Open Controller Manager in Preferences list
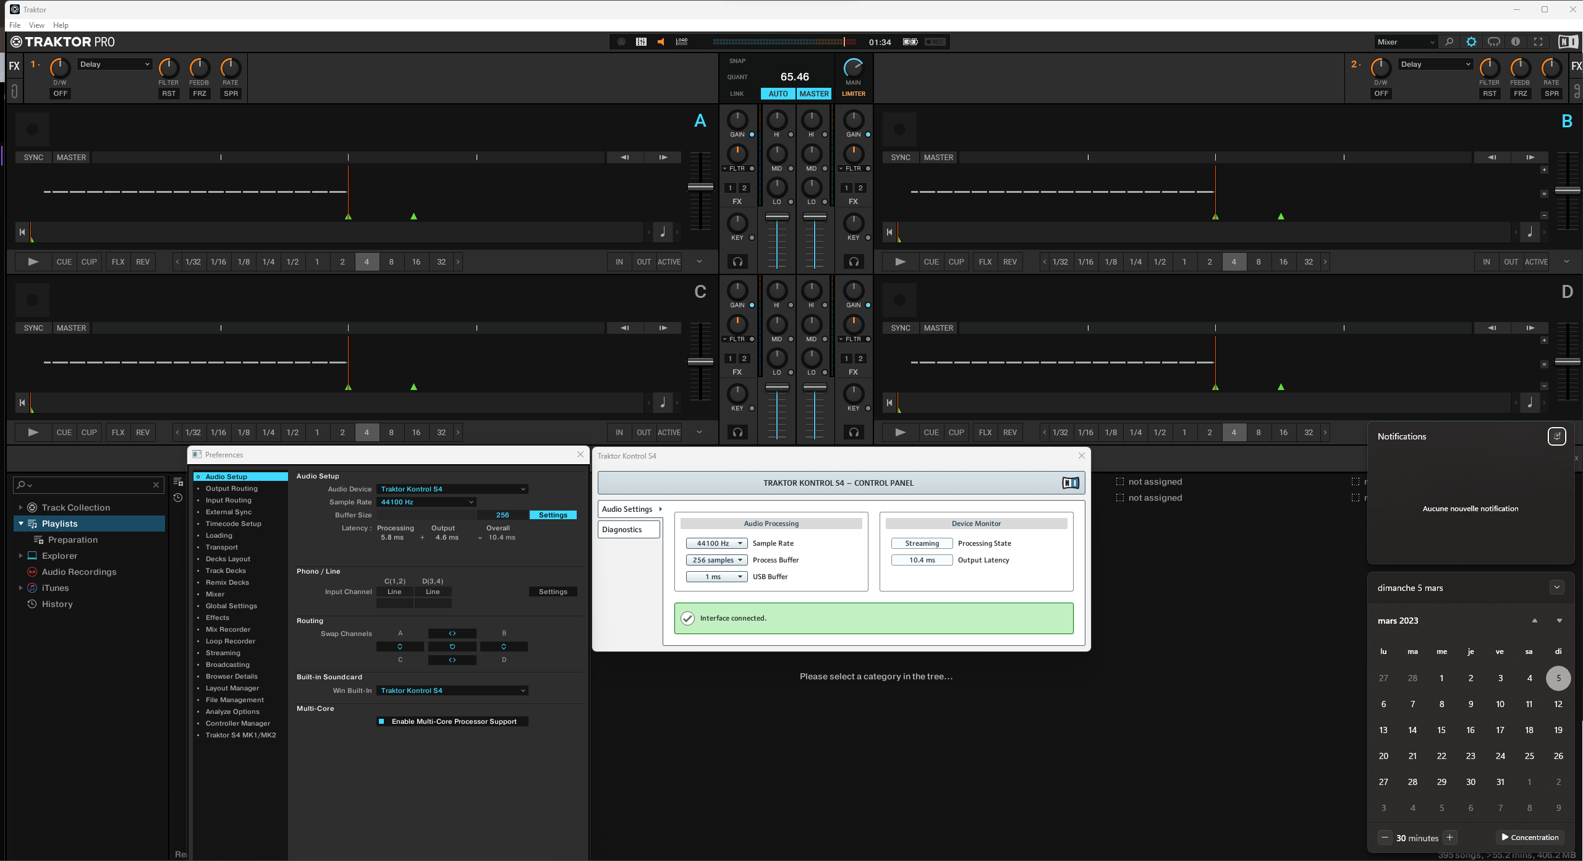This screenshot has height=861, width=1583. click(x=237, y=723)
